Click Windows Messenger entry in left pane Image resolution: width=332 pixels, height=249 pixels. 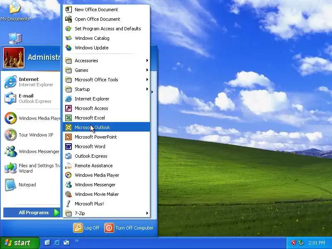click(32, 151)
